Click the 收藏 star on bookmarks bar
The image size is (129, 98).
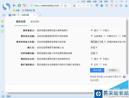point(16,10)
